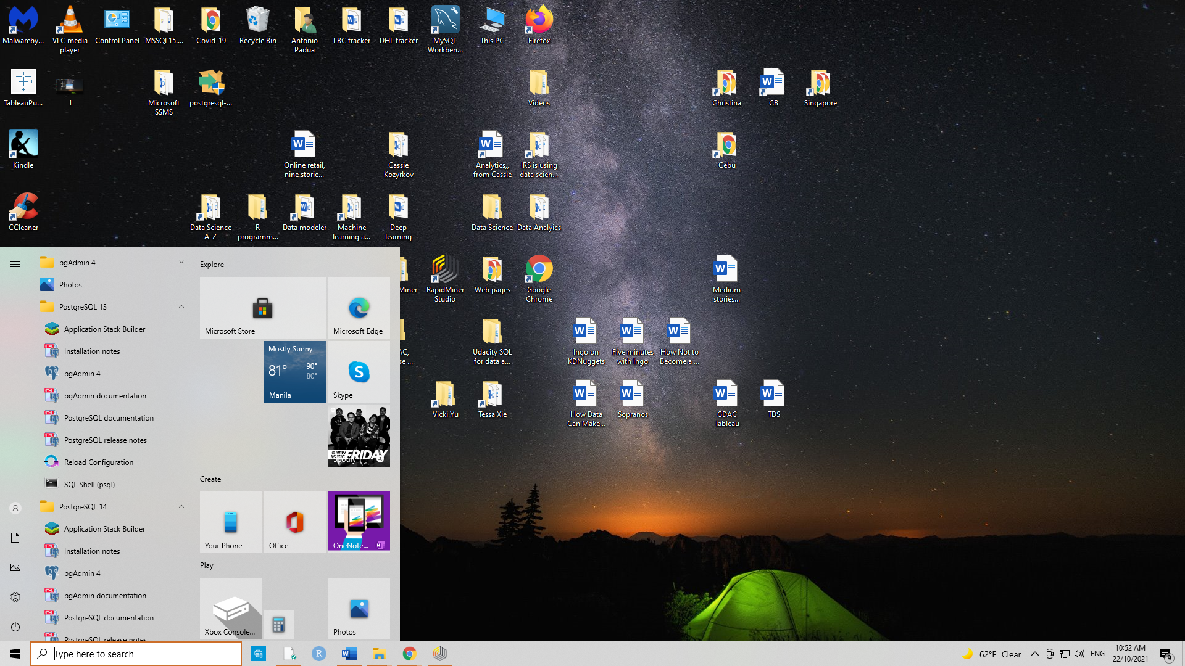
Task: Open the Microsoft Store tile
Action: 262,307
